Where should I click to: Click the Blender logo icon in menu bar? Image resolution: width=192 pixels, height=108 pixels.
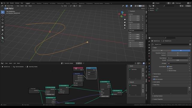pos(2,3)
